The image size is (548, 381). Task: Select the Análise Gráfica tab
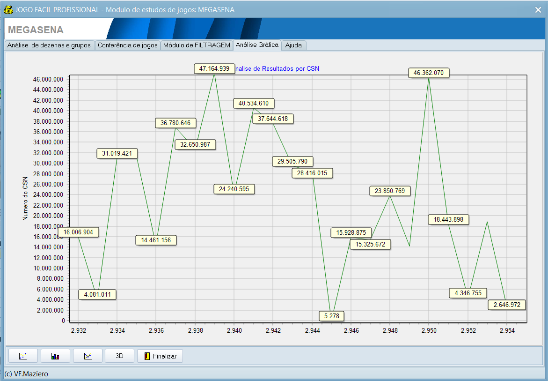257,45
